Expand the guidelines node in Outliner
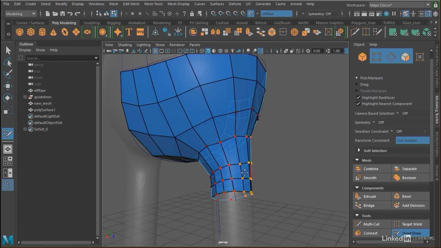 25,97
